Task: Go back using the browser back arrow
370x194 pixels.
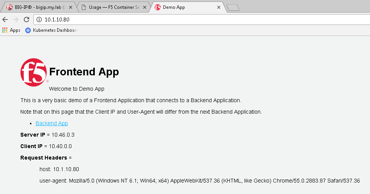Action: (x=5, y=20)
